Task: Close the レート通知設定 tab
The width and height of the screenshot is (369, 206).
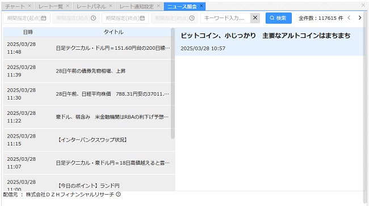Action: pos(158,6)
